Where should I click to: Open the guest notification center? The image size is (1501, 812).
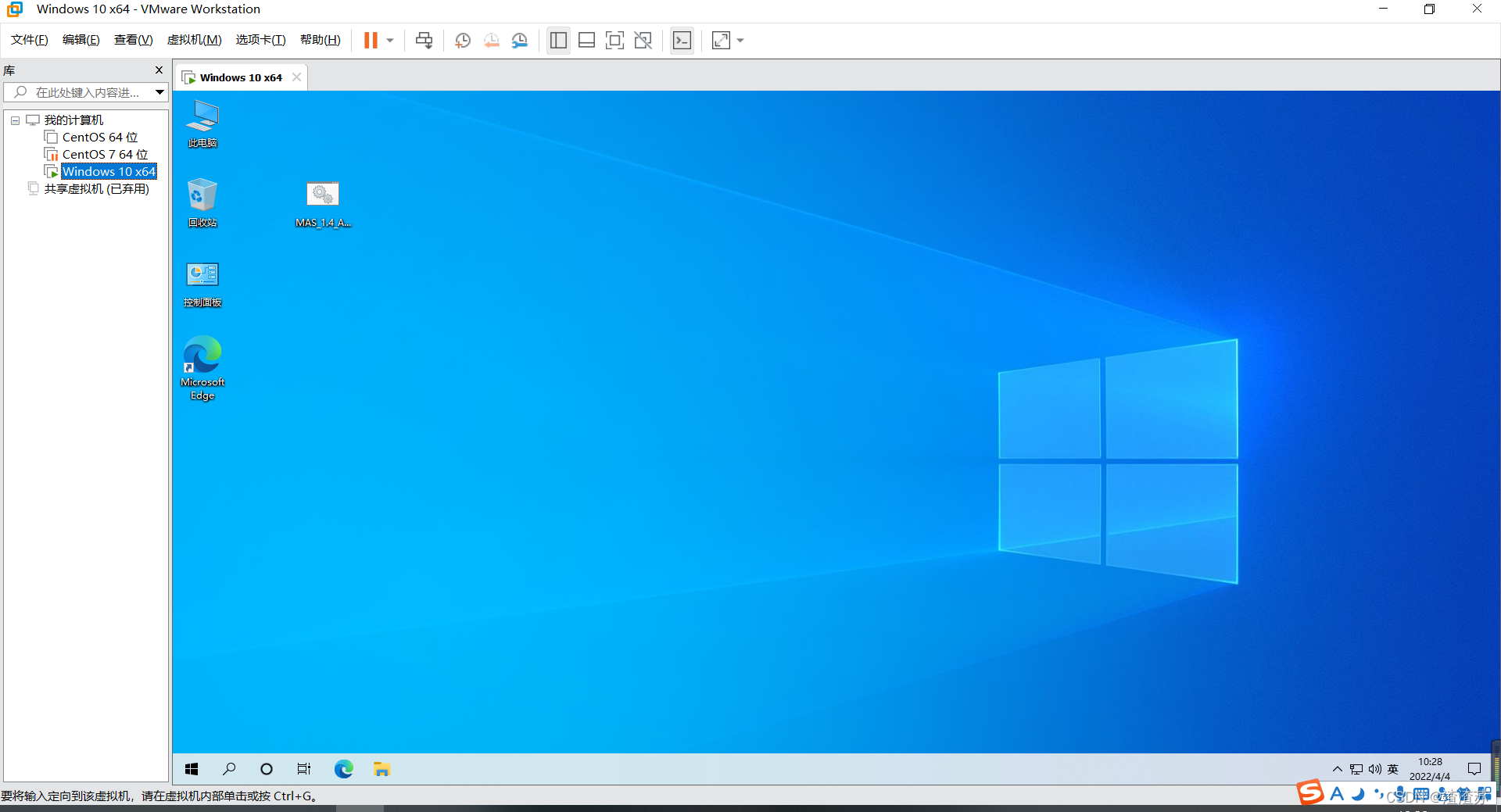click(1474, 769)
